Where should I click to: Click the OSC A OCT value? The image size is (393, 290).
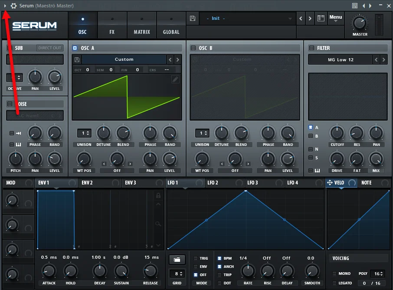[x=88, y=70]
